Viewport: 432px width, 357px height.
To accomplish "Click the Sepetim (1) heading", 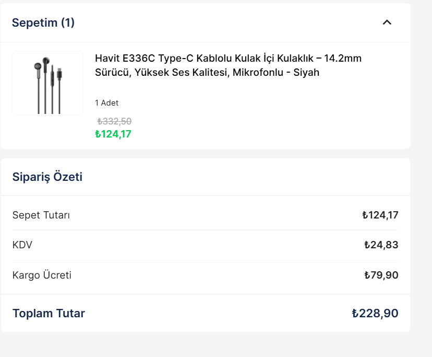I will (43, 22).
